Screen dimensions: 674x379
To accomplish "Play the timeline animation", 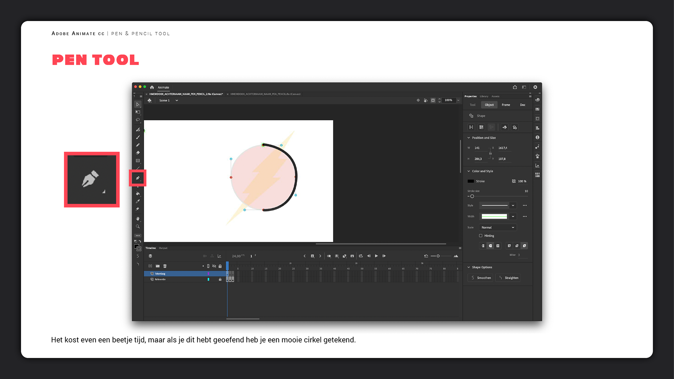I will click(376, 256).
